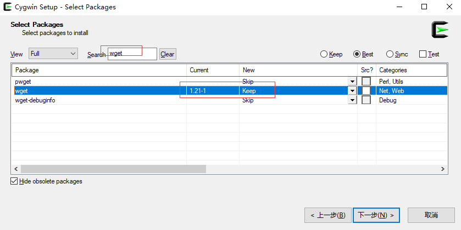Screen dimensions: 461x230
Task: Click the New column header
Action: 298,70
